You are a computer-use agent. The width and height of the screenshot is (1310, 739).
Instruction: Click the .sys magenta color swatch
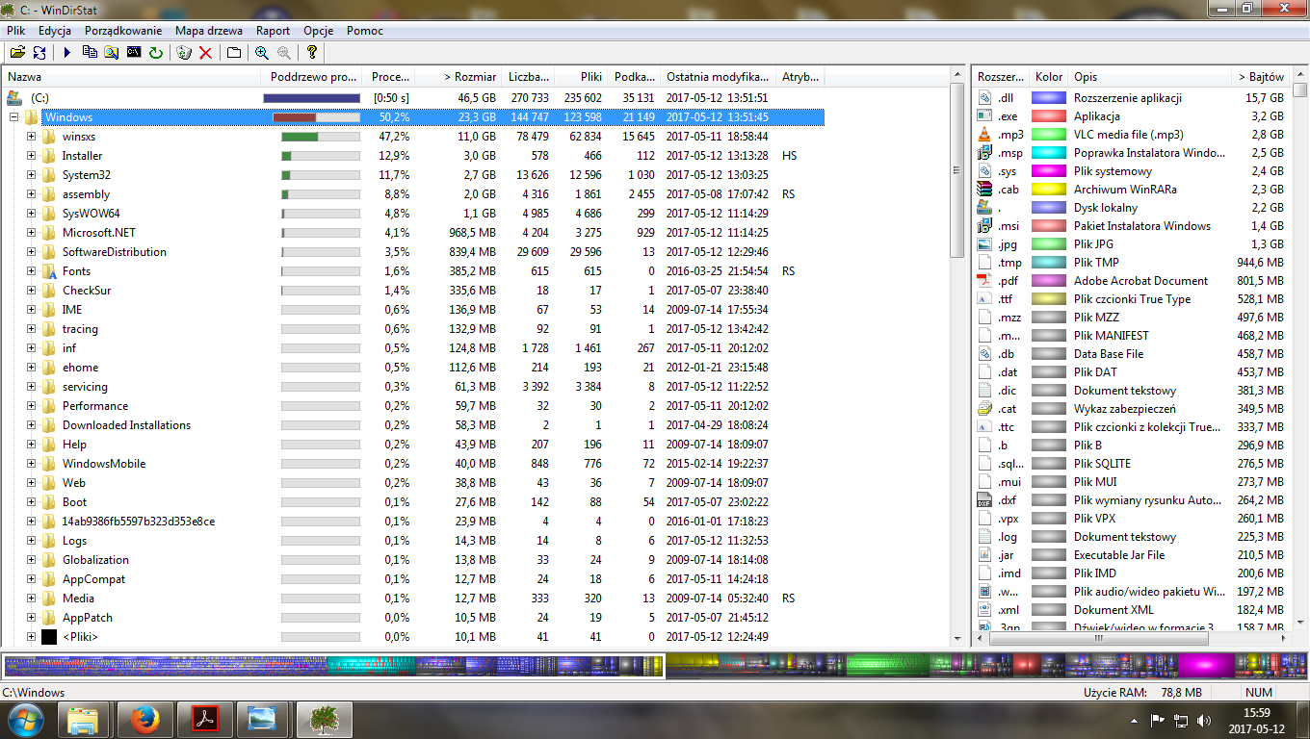pos(1048,171)
